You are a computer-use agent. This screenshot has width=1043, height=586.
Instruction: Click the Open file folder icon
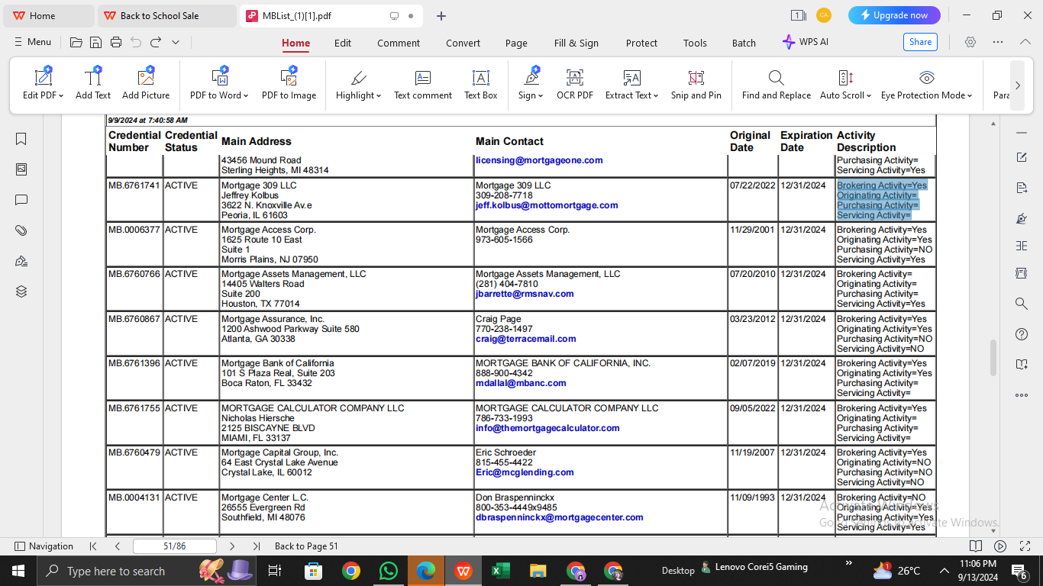coord(76,43)
